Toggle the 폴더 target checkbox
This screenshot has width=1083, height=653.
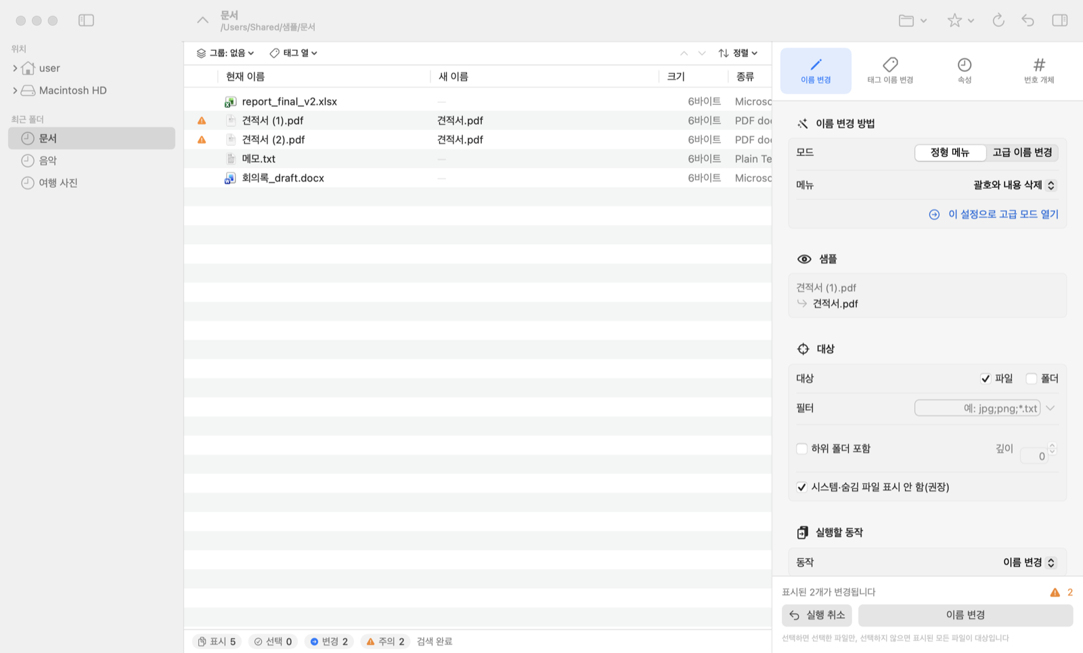[1031, 379]
